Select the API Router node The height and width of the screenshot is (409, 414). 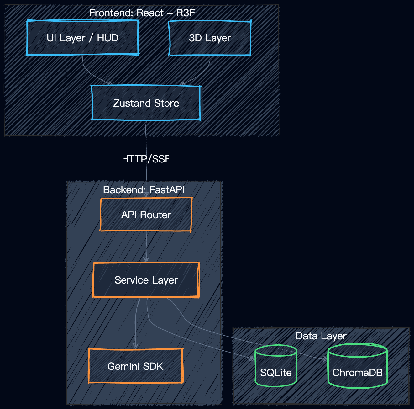click(x=146, y=215)
